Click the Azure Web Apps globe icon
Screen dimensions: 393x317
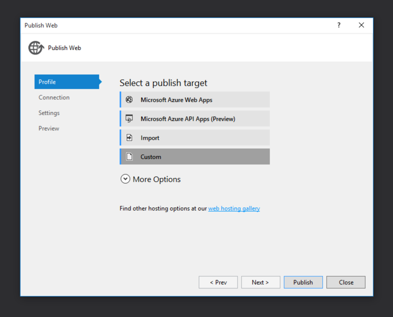point(129,99)
